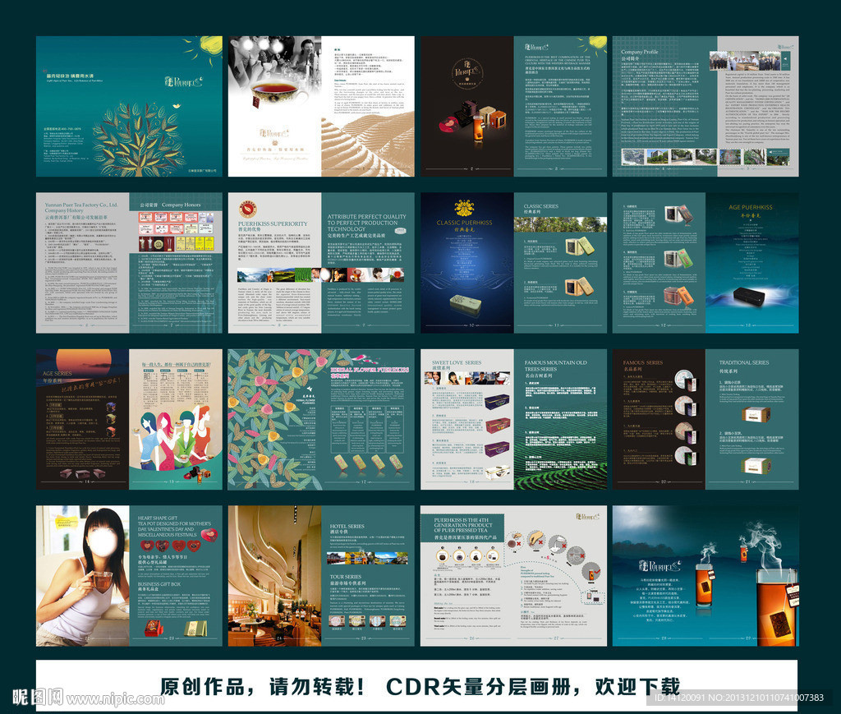841x714 pixels.
Task: Click the 'ATTRIBUTE PERFECT QUALITY' heading
Action: (367, 217)
